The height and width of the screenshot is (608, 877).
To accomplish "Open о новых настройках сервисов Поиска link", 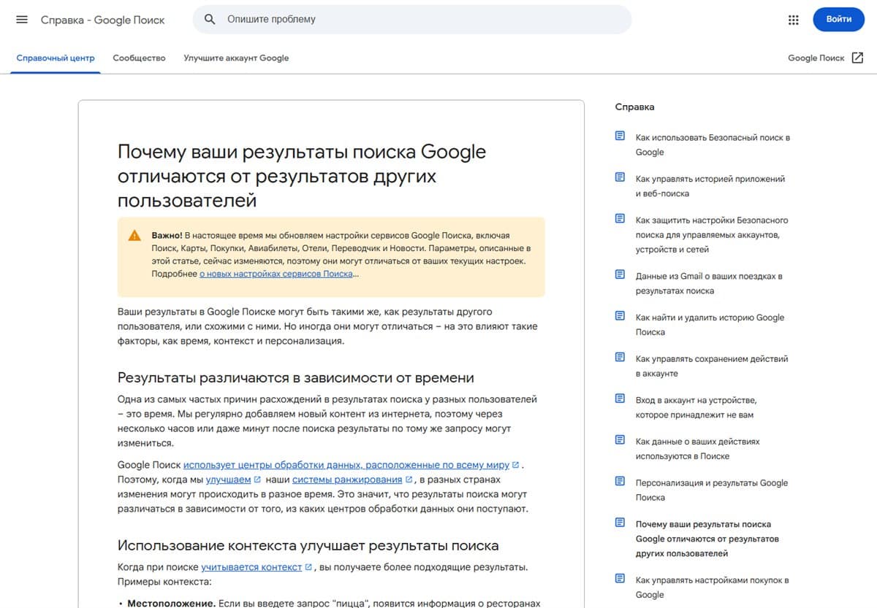I will pyautogui.click(x=276, y=274).
